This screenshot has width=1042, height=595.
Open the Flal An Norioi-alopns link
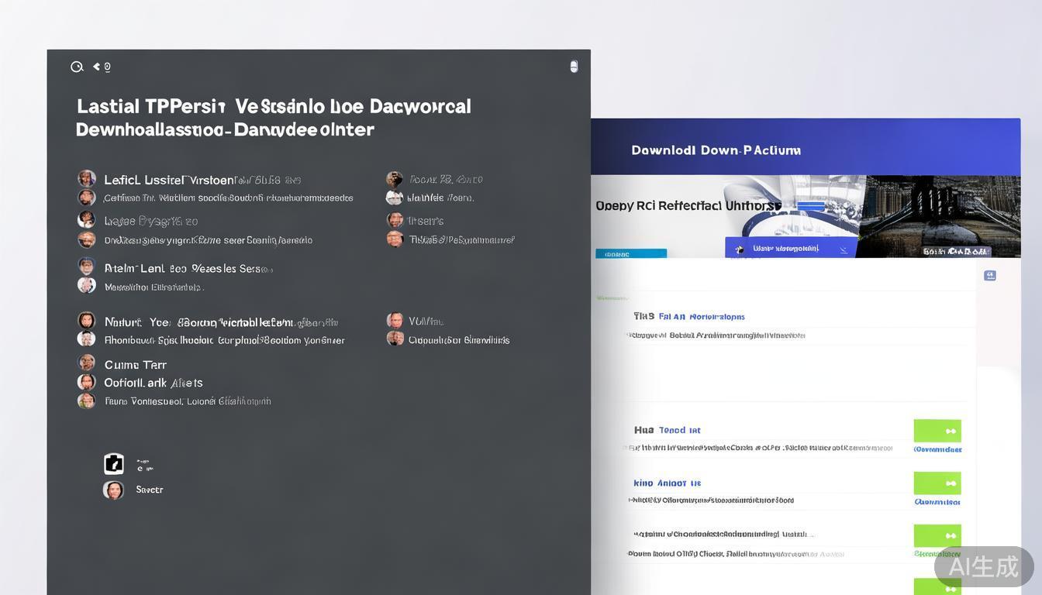[x=702, y=317]
